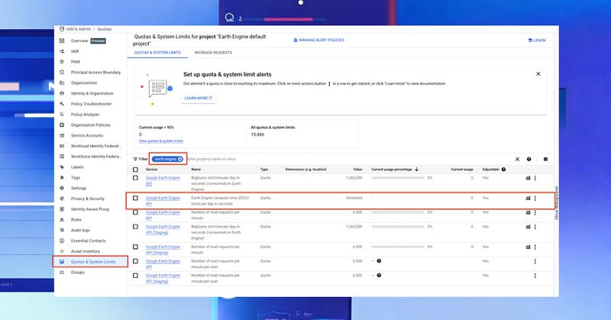Click the Policy Analyzer icon
The image size is (611, 320).
click(62, 115)
